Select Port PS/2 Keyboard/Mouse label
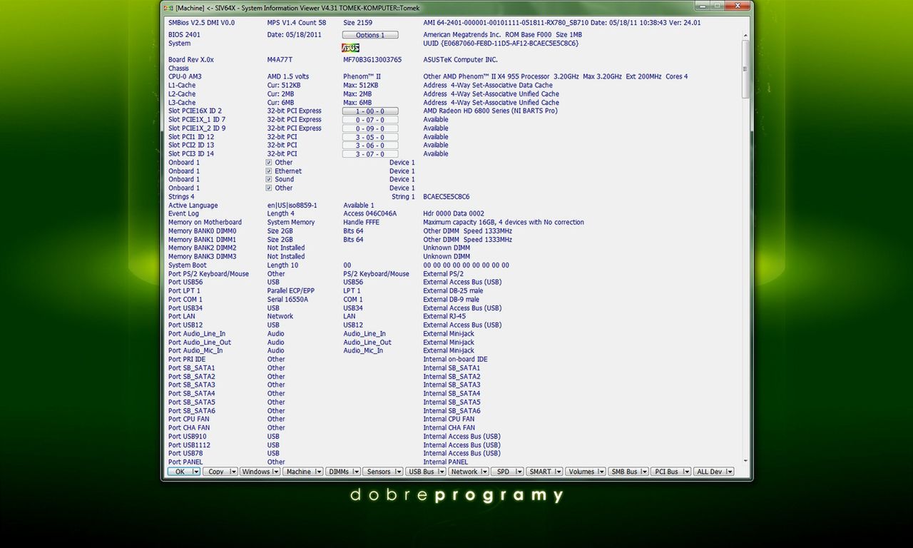913x548 pixels. coord(208,274)
